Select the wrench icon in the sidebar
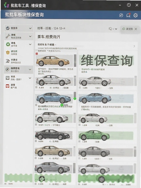The width and height of the screenshot is (141, 188). (x=8, y=36)
